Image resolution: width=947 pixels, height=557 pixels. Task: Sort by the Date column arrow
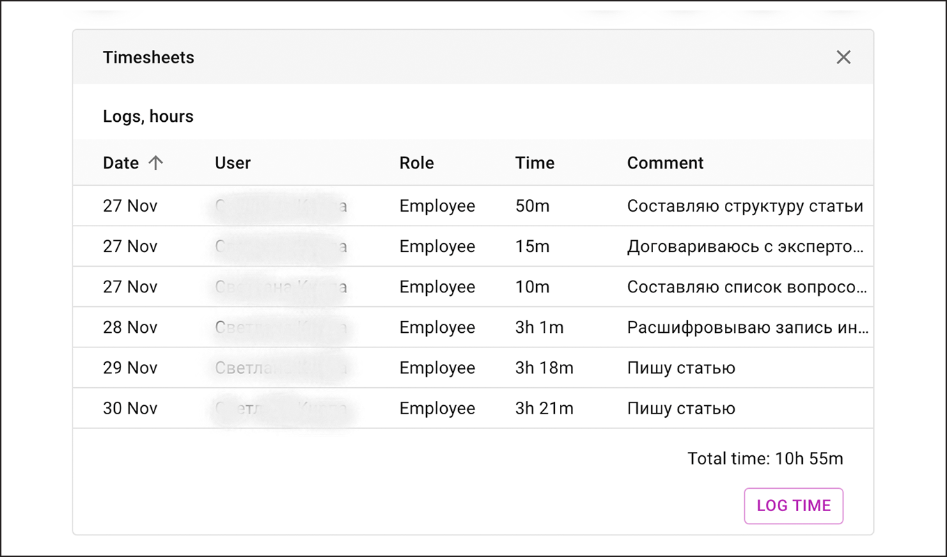click(x=155, y=163)
